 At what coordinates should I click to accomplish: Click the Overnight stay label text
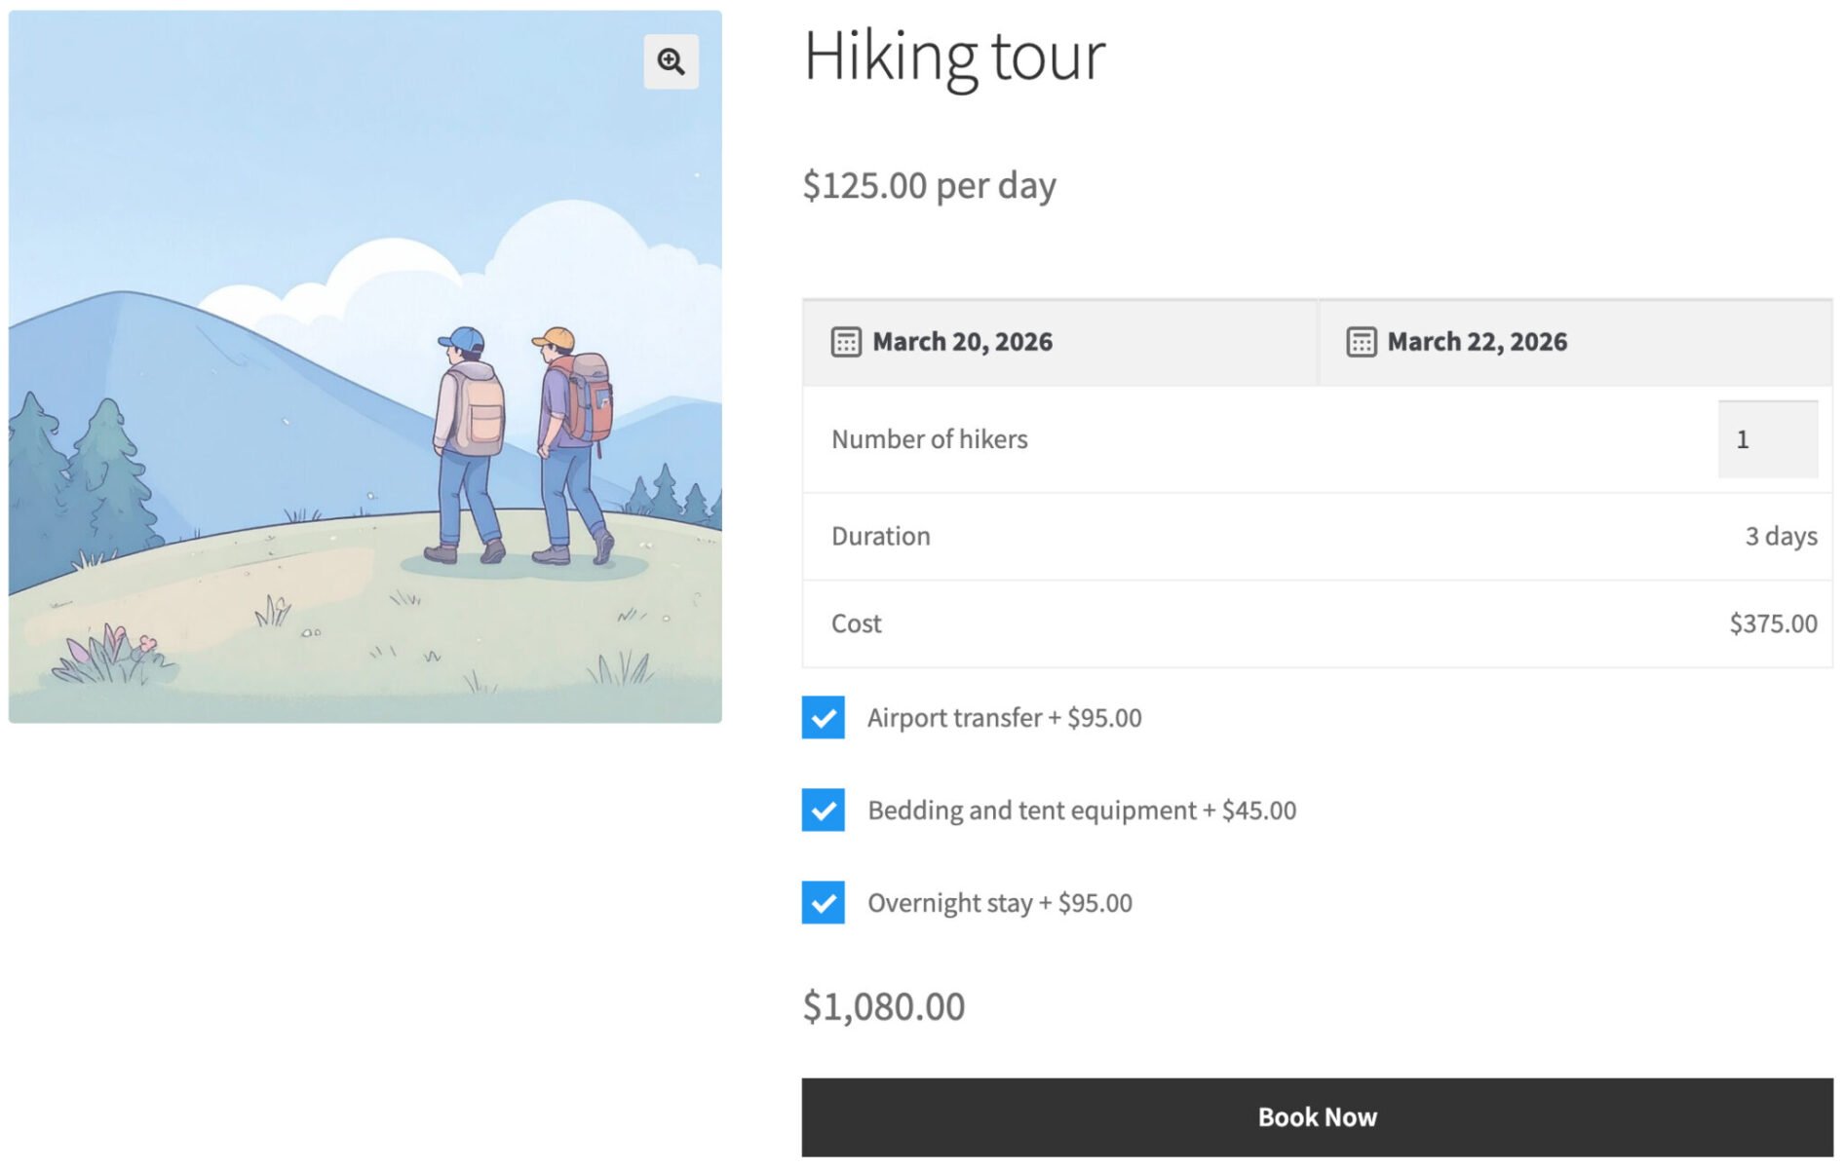click(x=999, y=902)
